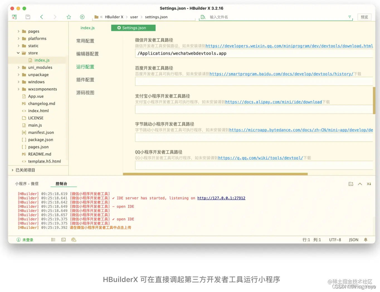Expand the platforms folder

18,39
